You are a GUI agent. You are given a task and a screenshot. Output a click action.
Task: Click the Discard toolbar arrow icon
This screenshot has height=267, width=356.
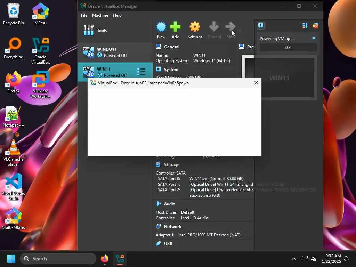click(x=214, y=27)
